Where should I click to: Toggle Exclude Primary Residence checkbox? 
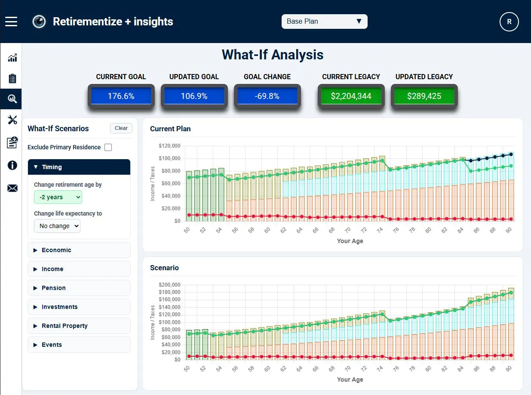[108, 148]
